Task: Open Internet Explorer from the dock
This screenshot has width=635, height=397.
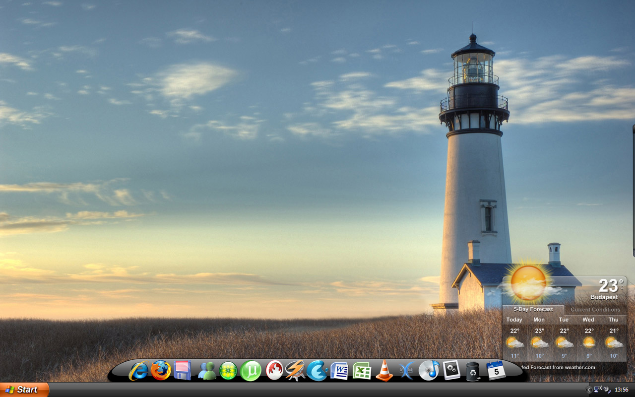Action: coord(138,371)
